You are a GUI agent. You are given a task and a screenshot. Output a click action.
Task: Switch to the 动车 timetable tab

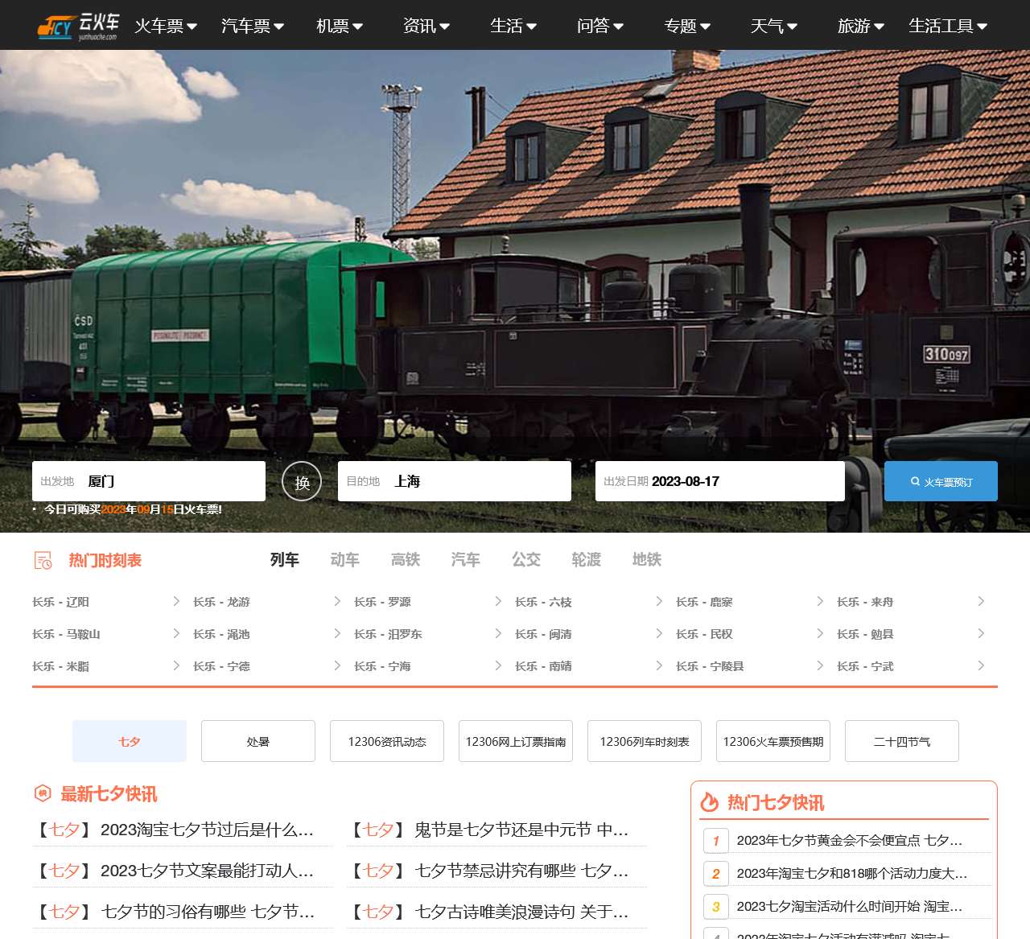[x=344, y=559]
